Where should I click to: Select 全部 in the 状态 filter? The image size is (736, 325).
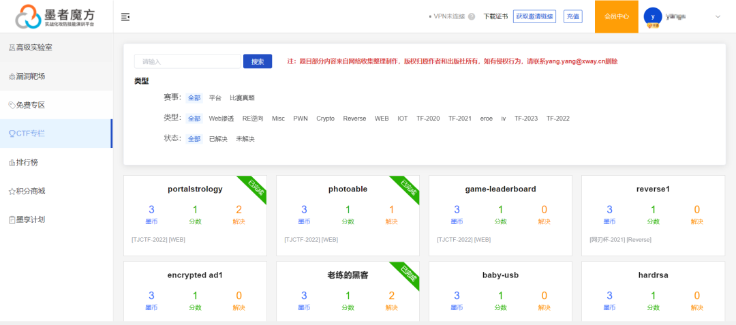[x=194, y=139]
